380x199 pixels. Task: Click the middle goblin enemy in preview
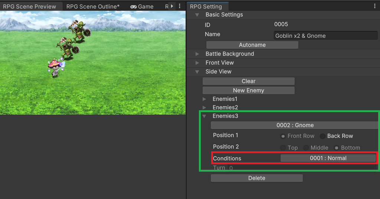tap(68, 48)
